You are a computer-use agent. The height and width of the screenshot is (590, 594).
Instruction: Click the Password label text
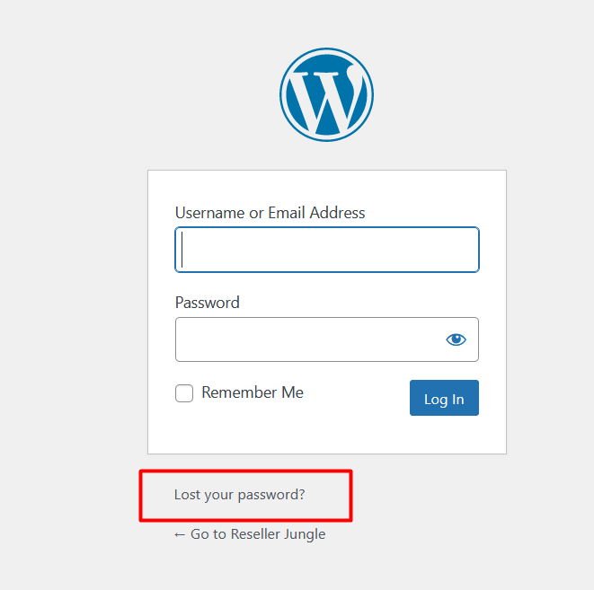[208, 303]
